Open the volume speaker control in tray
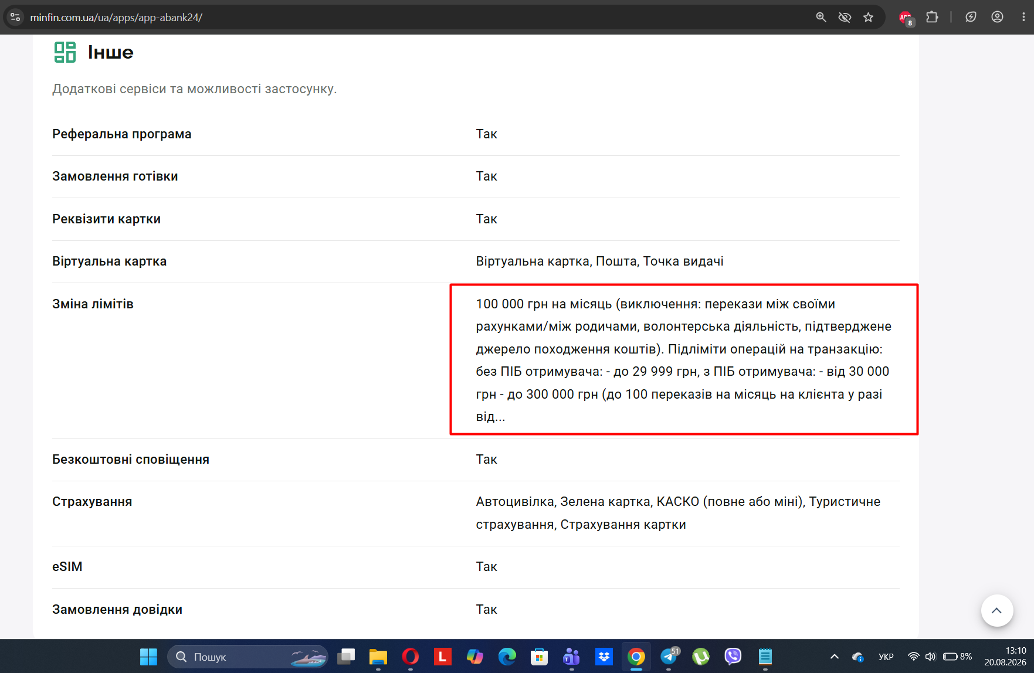Image resolution: width=1034 pixels, height=673 pixels. click(930, 657)
